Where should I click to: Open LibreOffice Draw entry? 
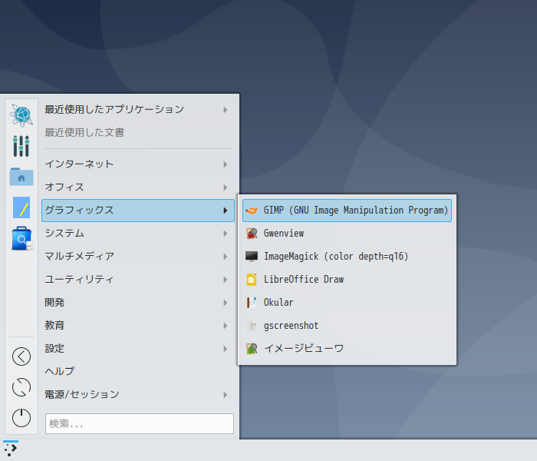(x=347, y=280)
